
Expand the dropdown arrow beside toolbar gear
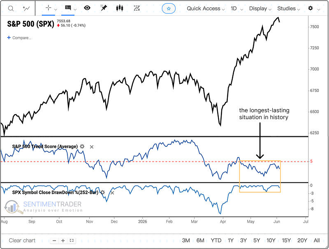[x=318, y=9]
